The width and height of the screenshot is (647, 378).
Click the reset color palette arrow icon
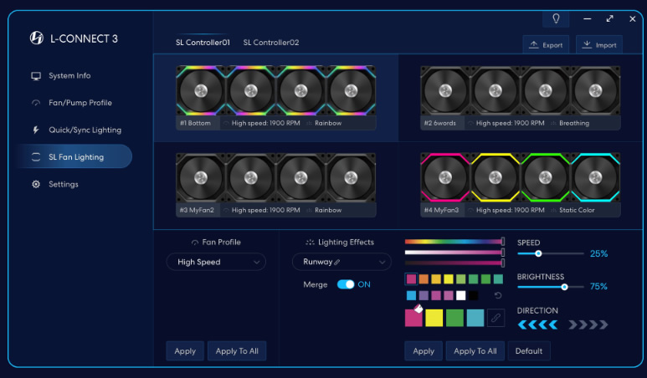point(498,295)
